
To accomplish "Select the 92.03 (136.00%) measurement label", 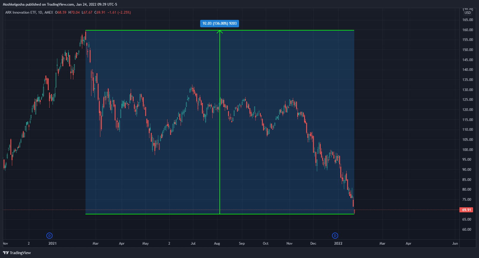I will (219, 23).
